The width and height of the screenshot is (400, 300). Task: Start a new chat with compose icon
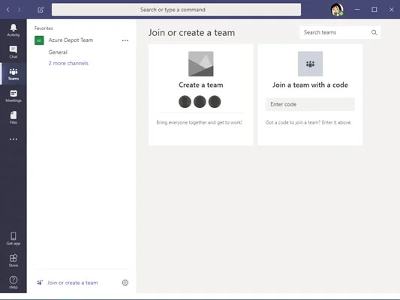pyautogui.click(x=41, y=10)
